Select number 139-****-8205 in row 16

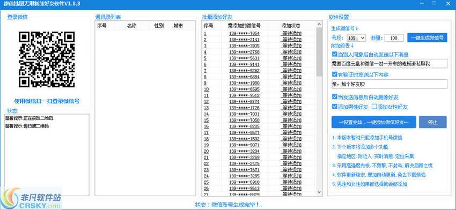click(244, 126)
